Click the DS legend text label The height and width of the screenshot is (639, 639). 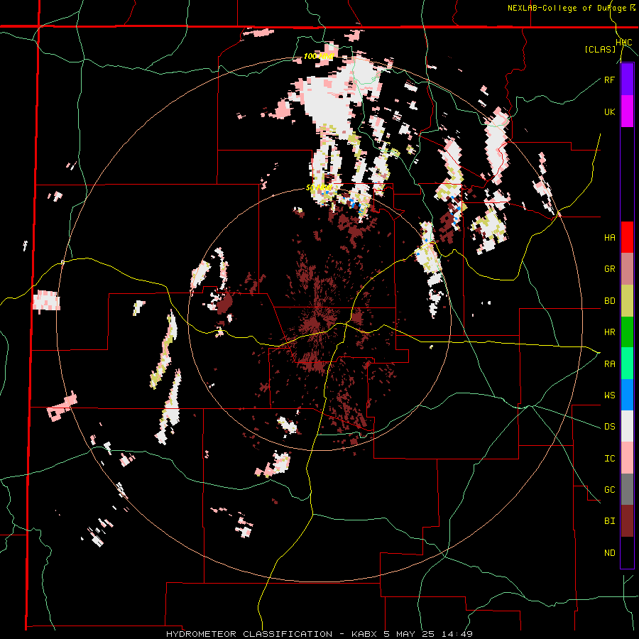click(x=609, y=427)
